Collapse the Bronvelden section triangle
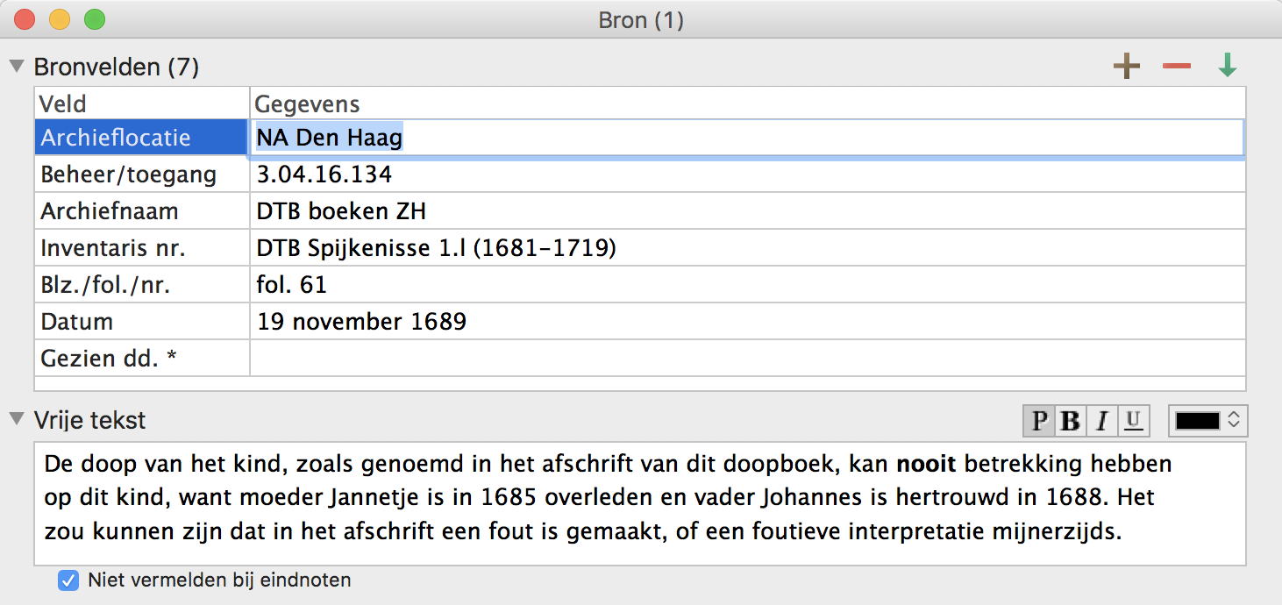Viewport: 1282px width, 605px height. (x=16, y=67)
